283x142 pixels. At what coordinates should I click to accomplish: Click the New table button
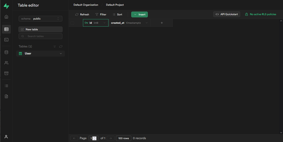tap(40, 29)
